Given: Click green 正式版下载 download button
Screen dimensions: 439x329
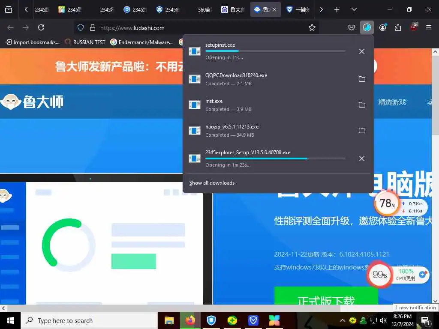Looking at the screenshot, I should 326,296.
